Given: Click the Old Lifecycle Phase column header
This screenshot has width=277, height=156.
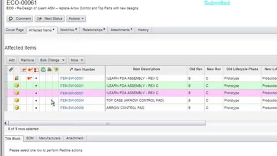Looking at the screenshot, I should tap(242, 69).
